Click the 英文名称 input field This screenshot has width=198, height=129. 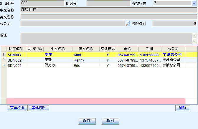108,17
